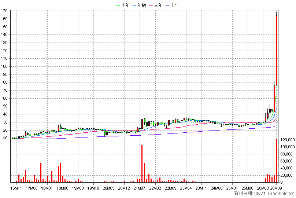This screenshot has width=296, height=198.
Task: Click the 70 price axis label
Action: click(x=5, y=90)
